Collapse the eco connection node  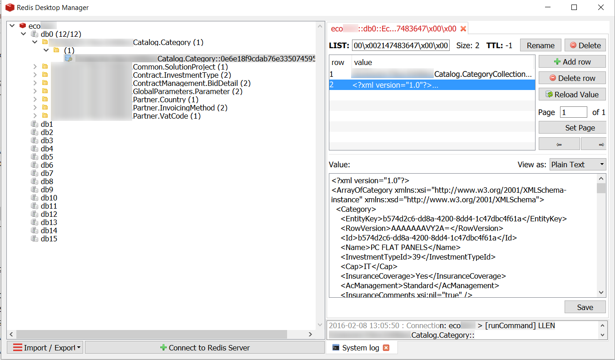tap(12, 26)
